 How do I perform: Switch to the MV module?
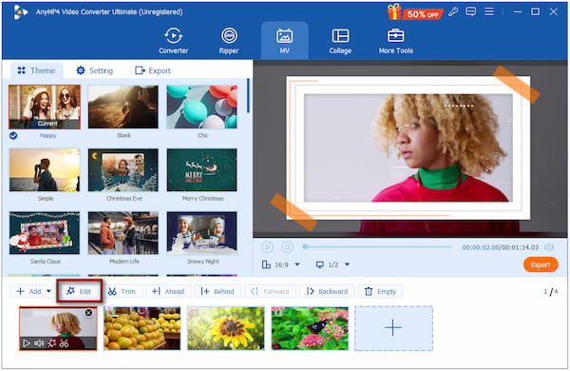point(284,41)
